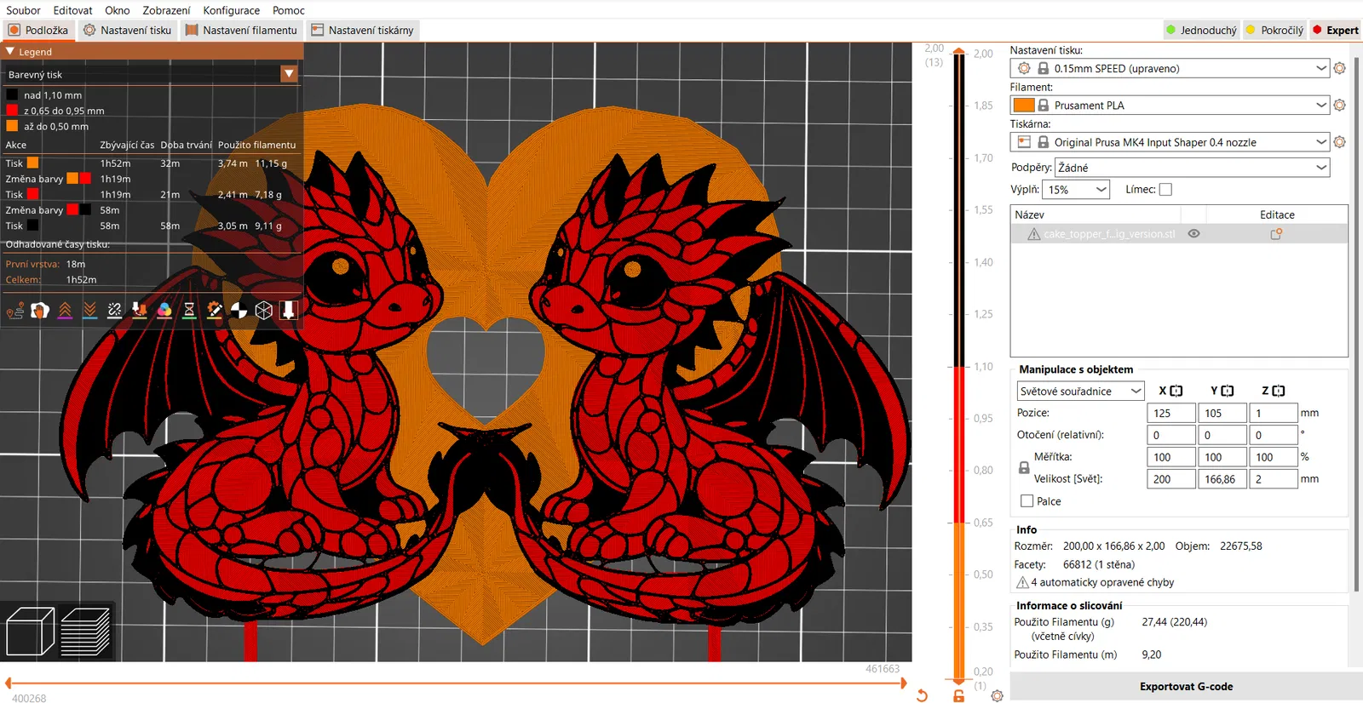Click the X position field showing 125

tap(1171, 413)
